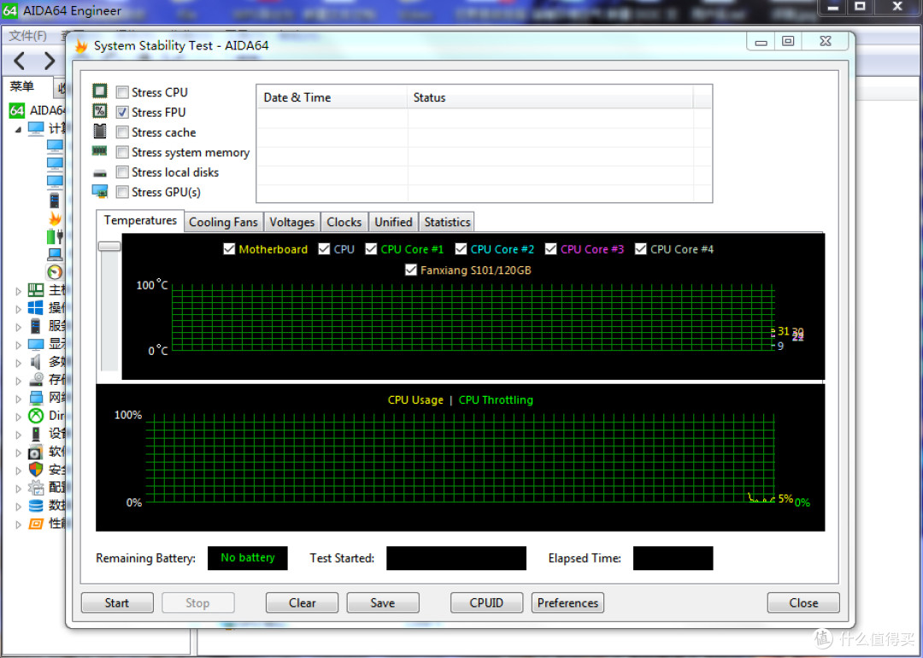
Task: Click the Stress cache chip icon
Action: [100, 131]
